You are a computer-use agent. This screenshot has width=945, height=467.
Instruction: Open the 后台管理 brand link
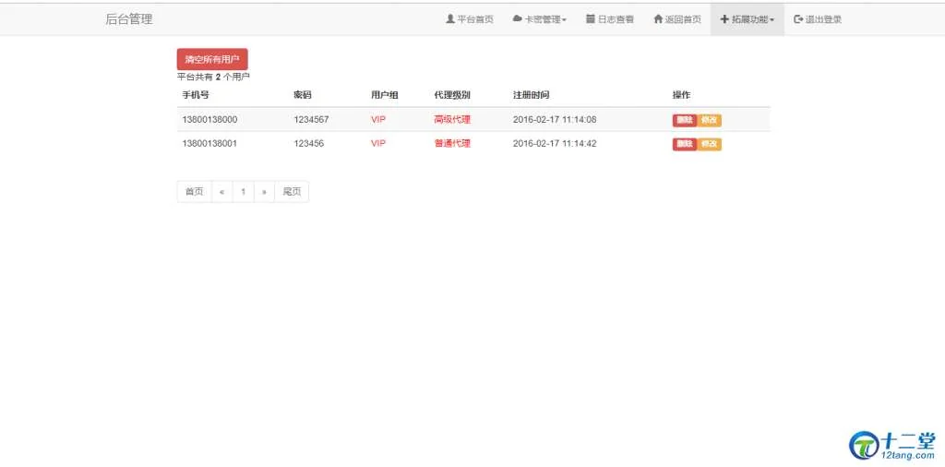pyautogui.click(x=129, y=19)
